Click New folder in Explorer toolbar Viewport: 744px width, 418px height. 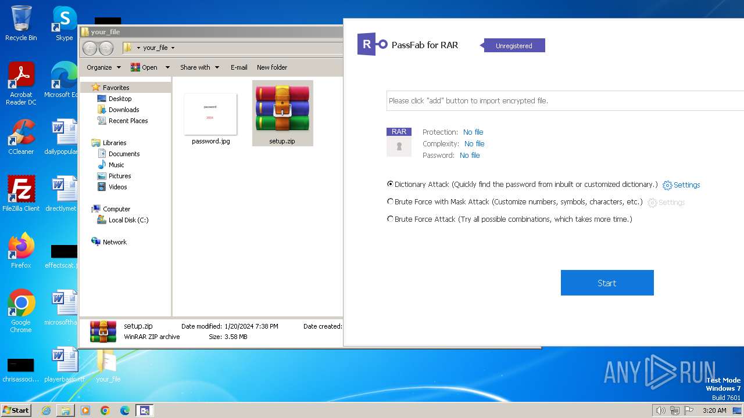coord(272,67)
